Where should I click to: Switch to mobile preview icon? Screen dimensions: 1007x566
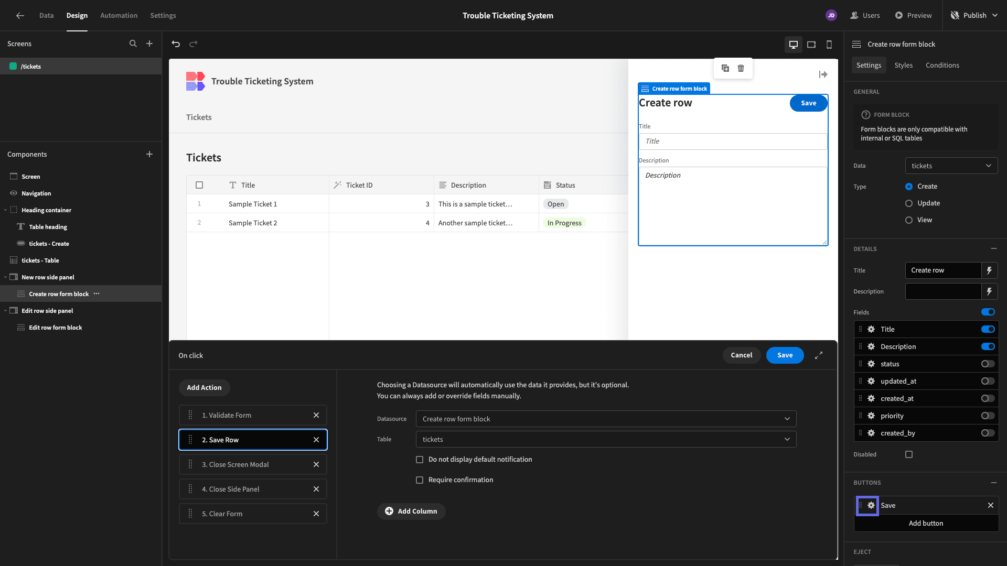[x=829, y=45]
